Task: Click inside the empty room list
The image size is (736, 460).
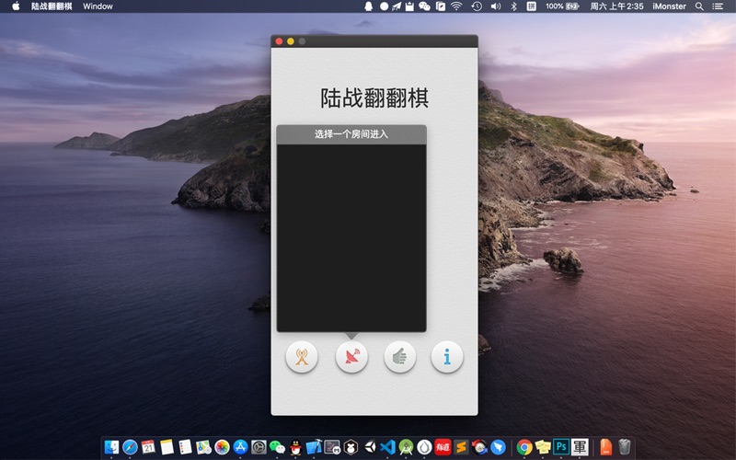Action: 351,236
